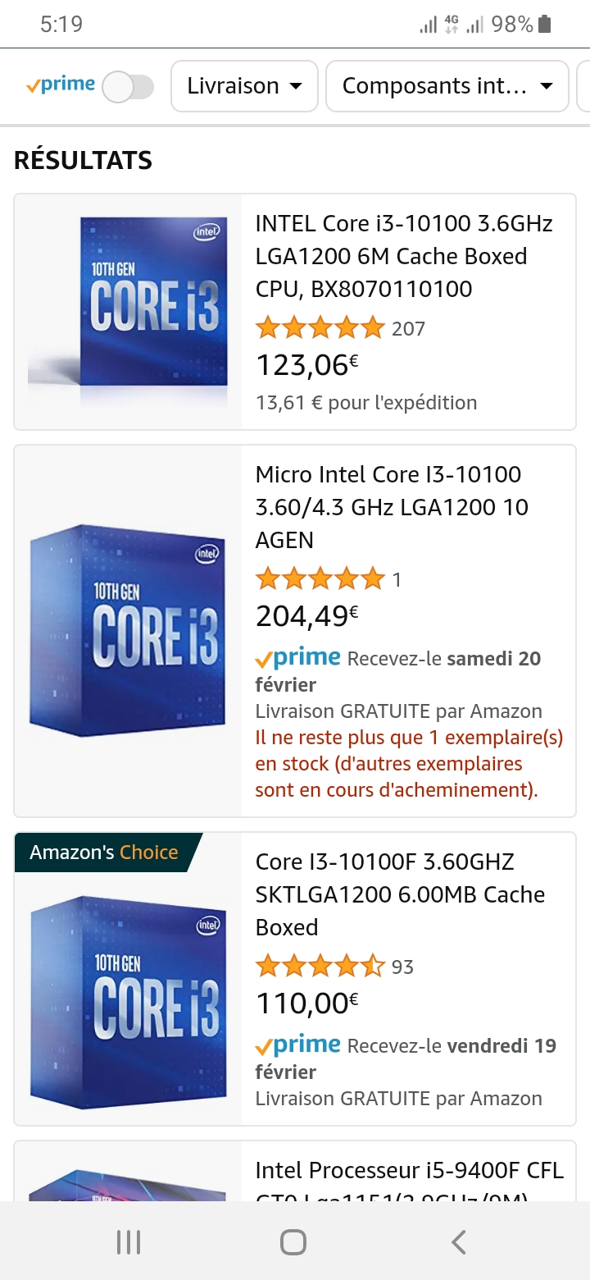View the Micro Intel Core i3 thumbnail

click(128, 630)
